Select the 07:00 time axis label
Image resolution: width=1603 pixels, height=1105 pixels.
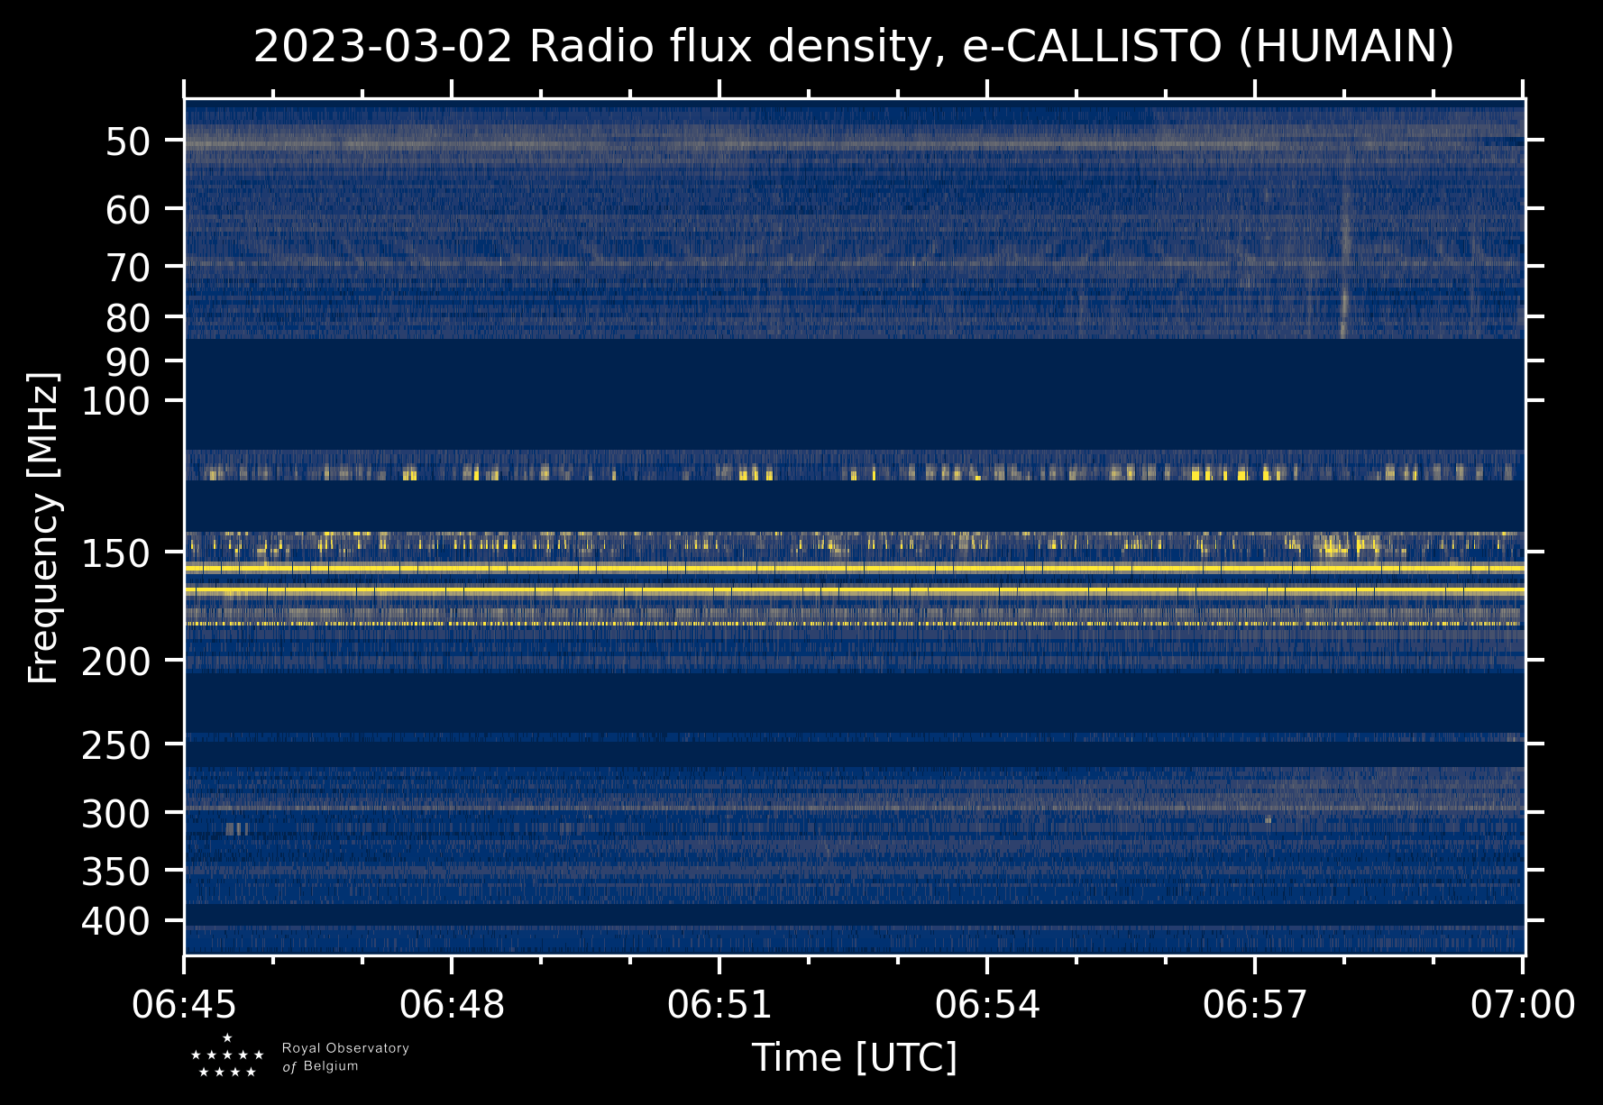point(1523,1005)
